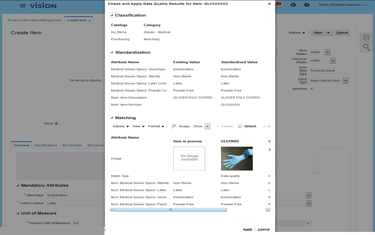The image size is (375, 235).
Task: Open the hamburger navigation menu
Action: tap(23, 5)
